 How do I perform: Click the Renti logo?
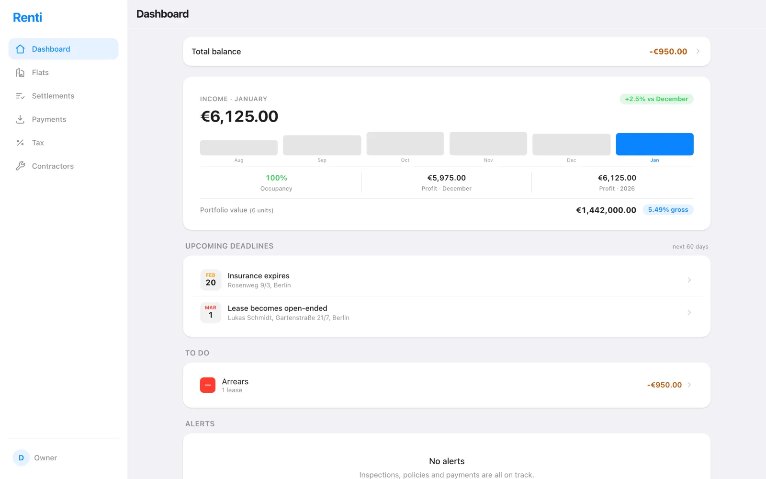(x=27, y=17)
